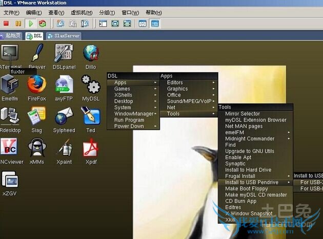
Task: Click Run Program in DSL menu
Action: [129, 120]
